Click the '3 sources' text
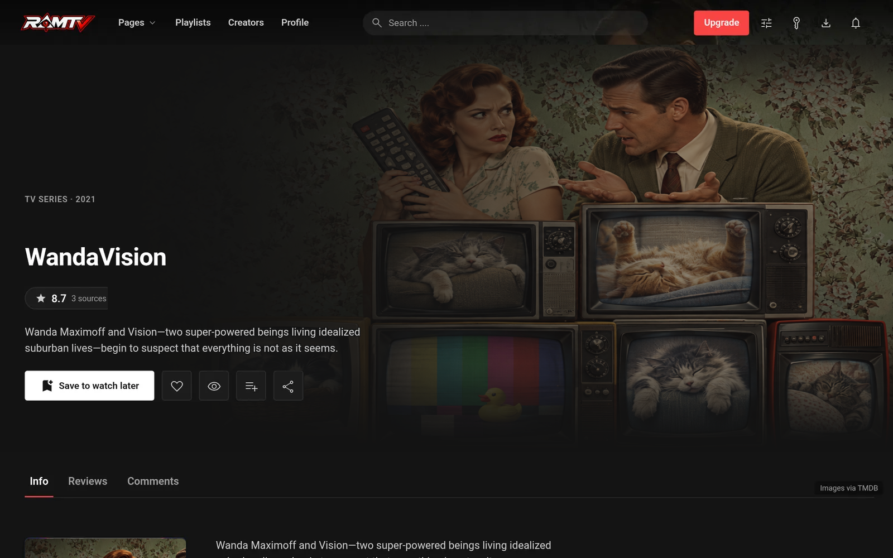893x558 pixels. [89, 299]
